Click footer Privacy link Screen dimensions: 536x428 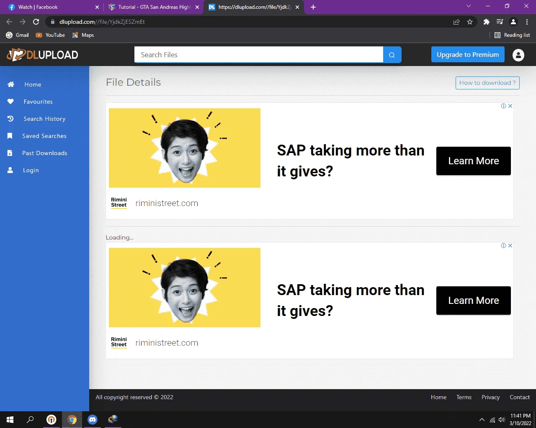[490, 397]
